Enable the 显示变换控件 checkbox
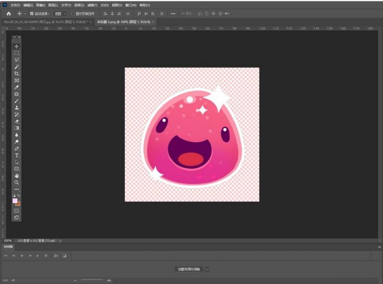This screenshot has width=383, height=284. (x=73, y=13)
